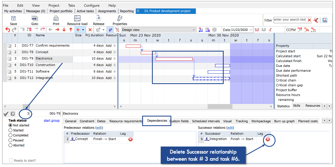The width and height of the screenshot is (335, 167).
Task: Open the Date picker dropdown arrow
Action: [x=251, y=30]
